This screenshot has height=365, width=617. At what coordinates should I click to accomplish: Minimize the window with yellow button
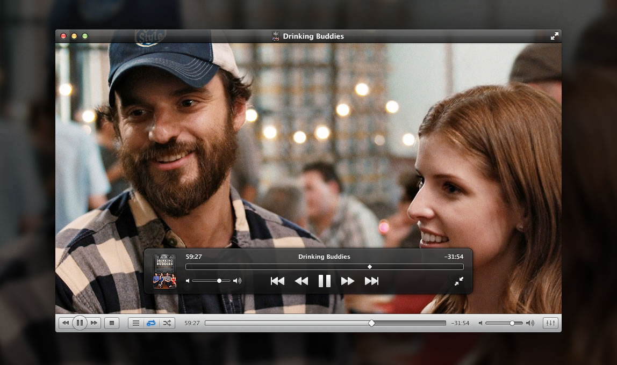point(74,36)
